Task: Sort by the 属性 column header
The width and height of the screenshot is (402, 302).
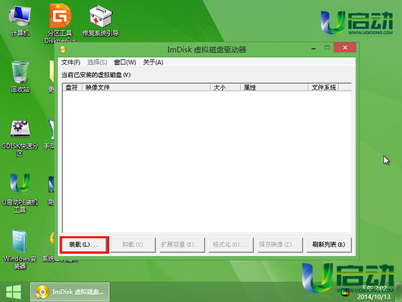Action: coord(274,87)
